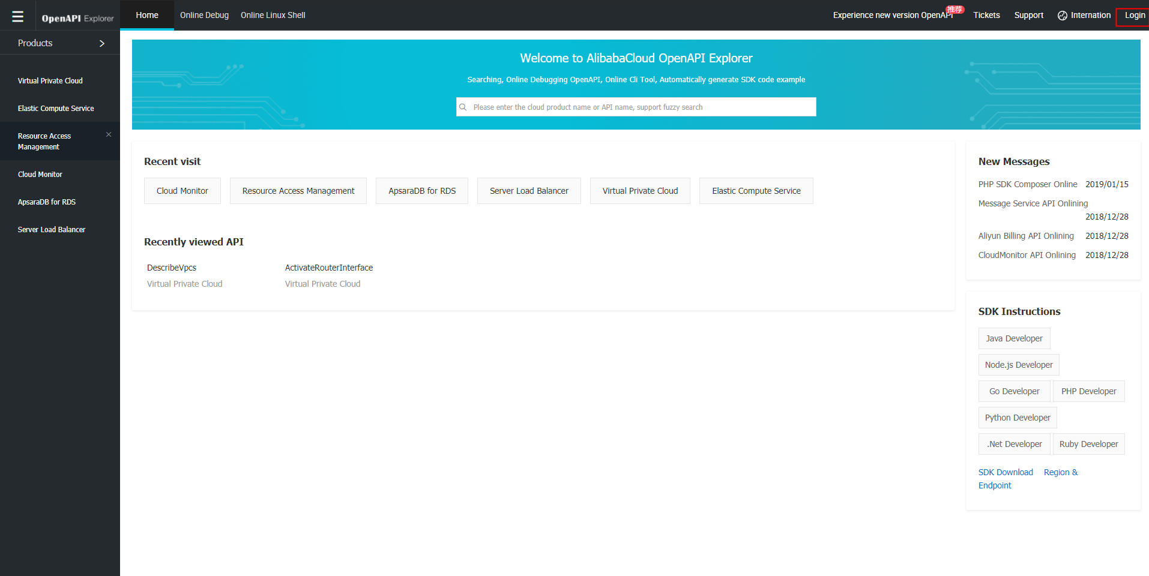Open Message Service API Onlining message

tap(1033, 203)
